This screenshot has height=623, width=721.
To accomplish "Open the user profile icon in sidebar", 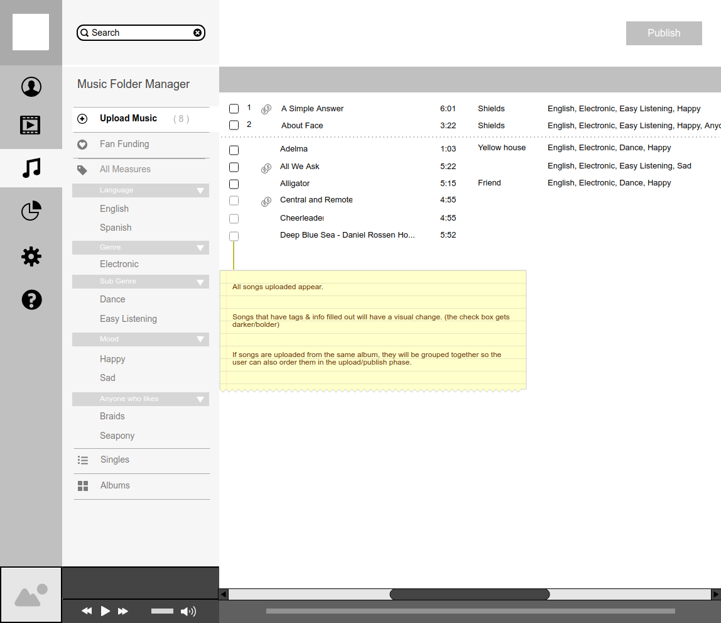I will [31, 87].
